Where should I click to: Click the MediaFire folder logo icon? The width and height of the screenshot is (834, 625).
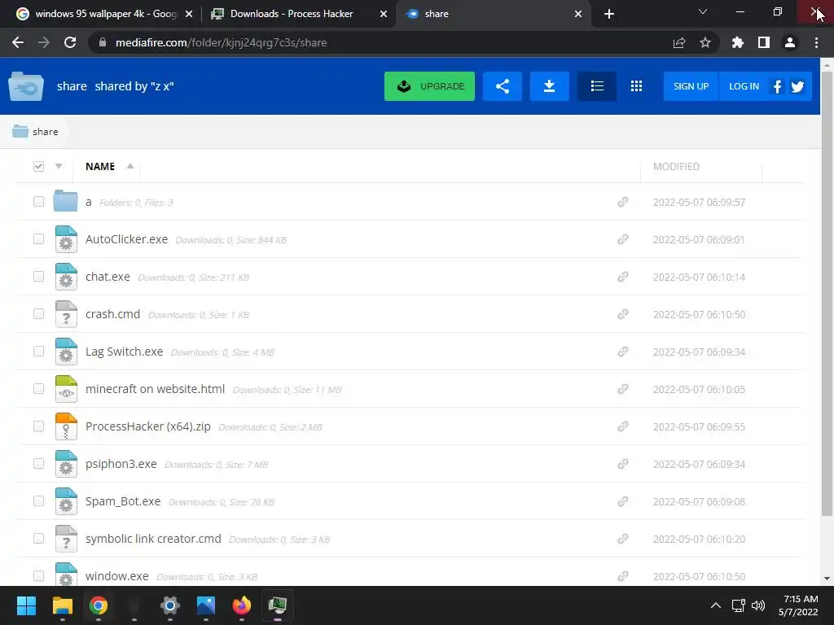pos(26,86)
